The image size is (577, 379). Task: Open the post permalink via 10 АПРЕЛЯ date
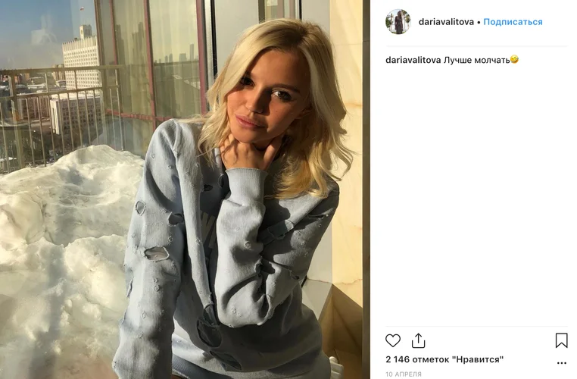coord(404,374)
